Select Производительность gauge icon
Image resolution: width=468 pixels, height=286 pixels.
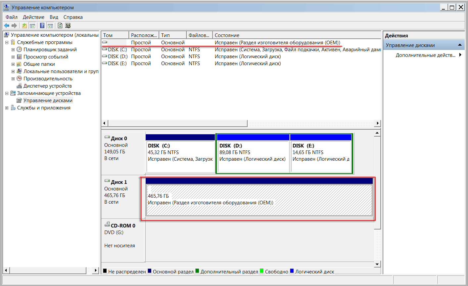19,78
